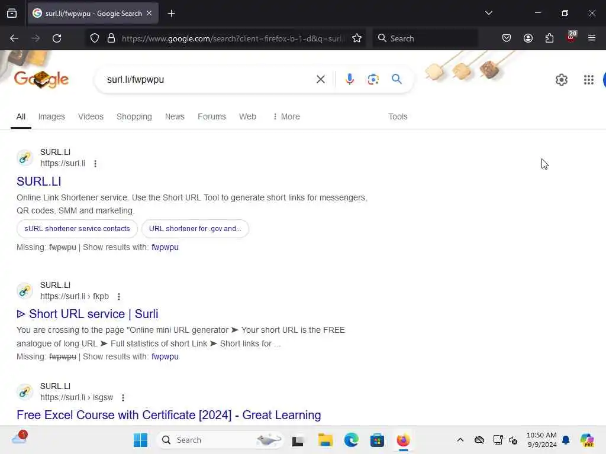Image resolution: width=606 pixels, height=454 pixels.
Task: View site security padlock info
Action: point(111,38)
